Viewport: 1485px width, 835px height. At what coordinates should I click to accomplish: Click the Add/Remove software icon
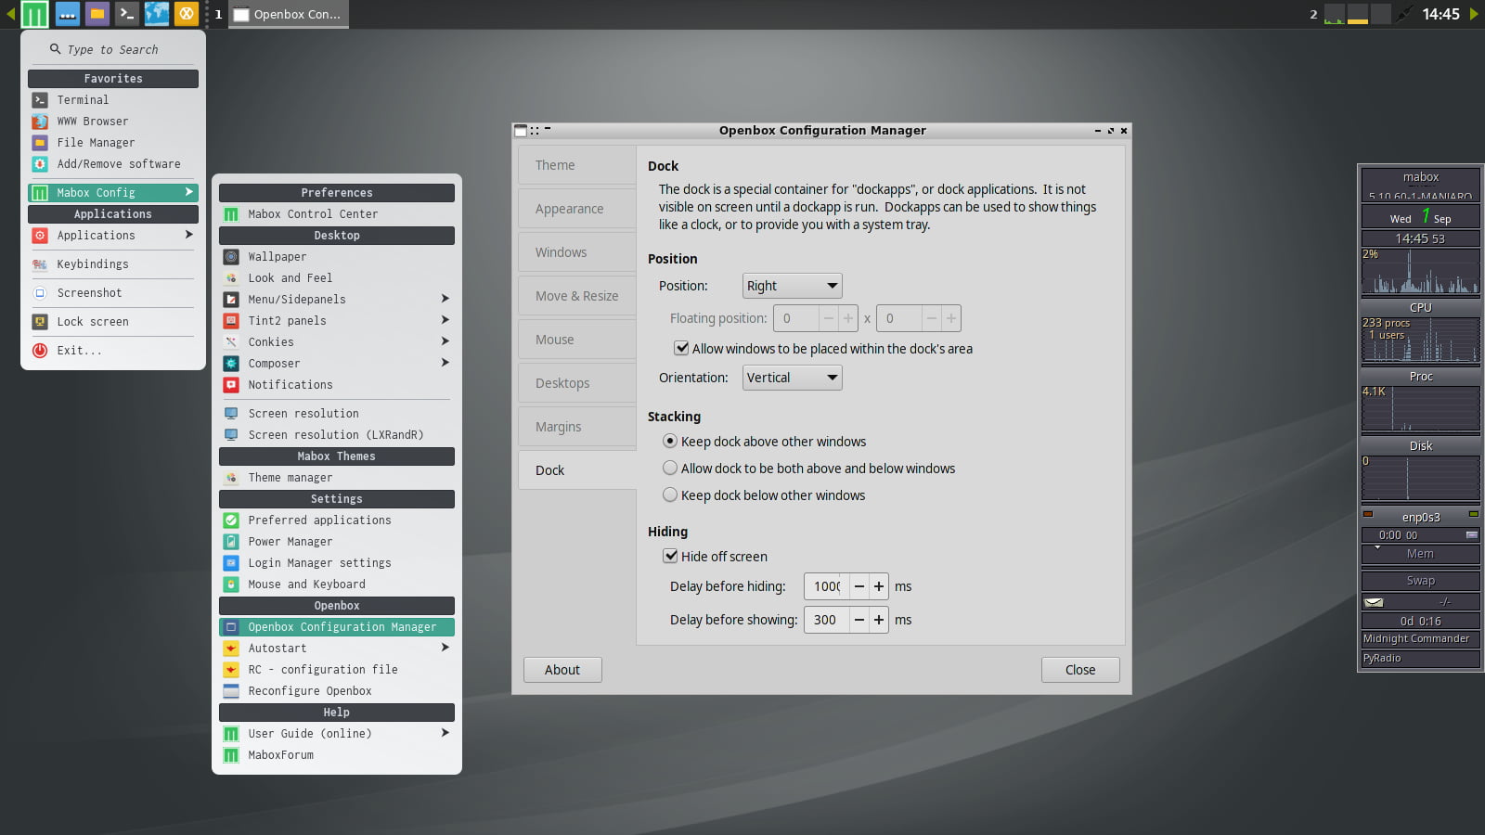(x=40, y=164)
